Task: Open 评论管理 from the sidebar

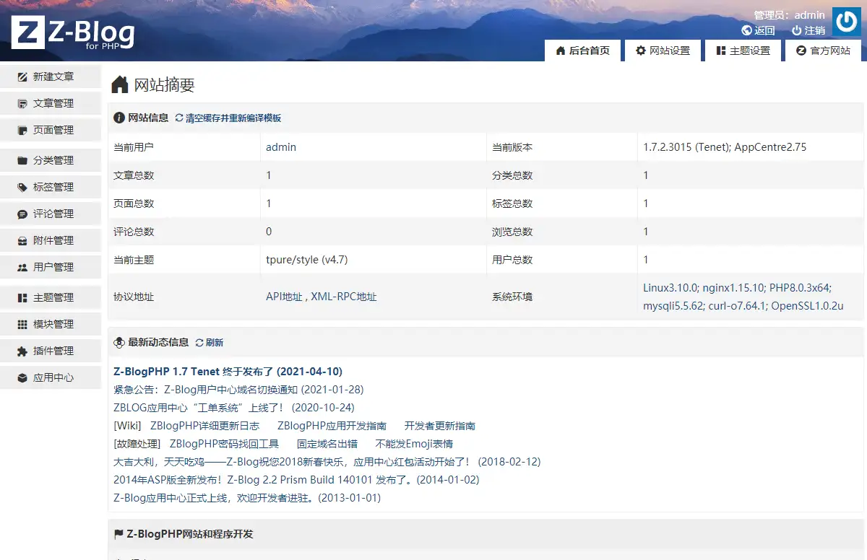Action: point(52,214)
